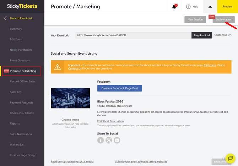This screenshot has height=166, width=238.
Task: Click Back to Event List arrow
Action: tap(5, 18)
